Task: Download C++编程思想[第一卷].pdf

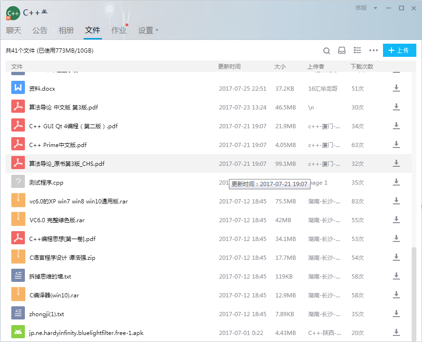Action: coord(396,239)
